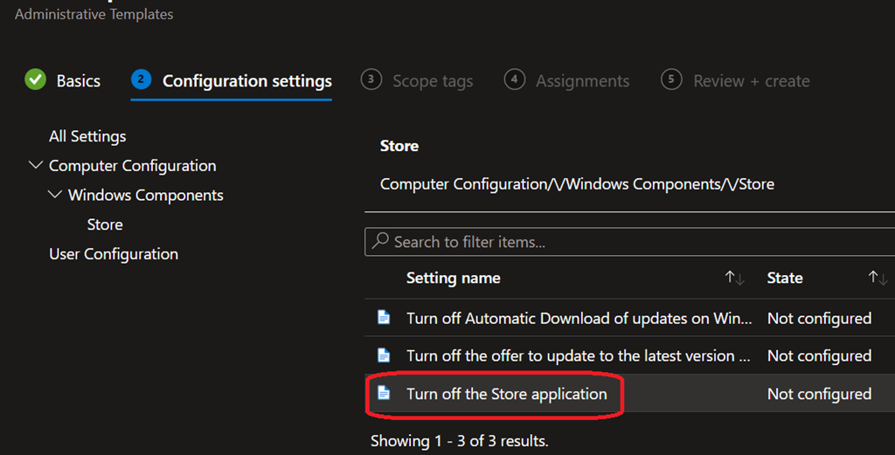The width and height of the screenshot is (895, 455).
Task: Click the step 5 circle for Review + create
Action: tap(671, 80)
